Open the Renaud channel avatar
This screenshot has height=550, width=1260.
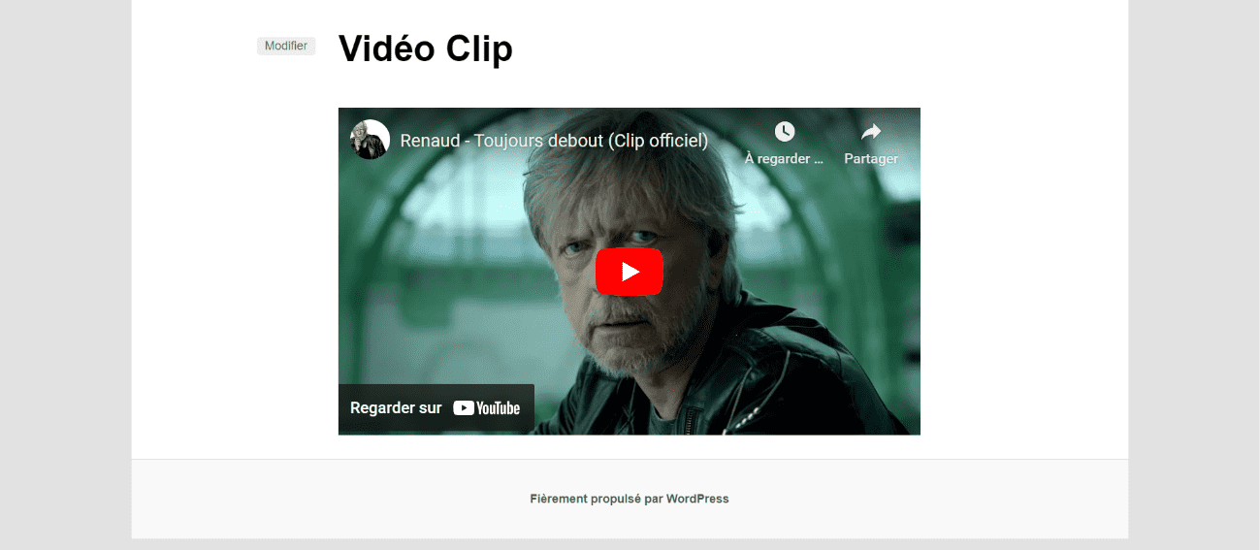point(370,140)
